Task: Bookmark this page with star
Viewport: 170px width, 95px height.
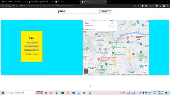Action: [138, 6]
